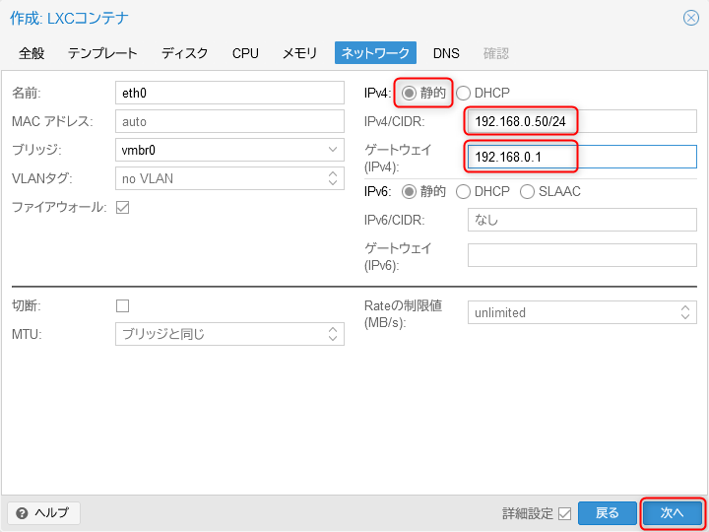Choose SLAAC for IPv6
The image size is (709, 532).
(x=527, y=191)
